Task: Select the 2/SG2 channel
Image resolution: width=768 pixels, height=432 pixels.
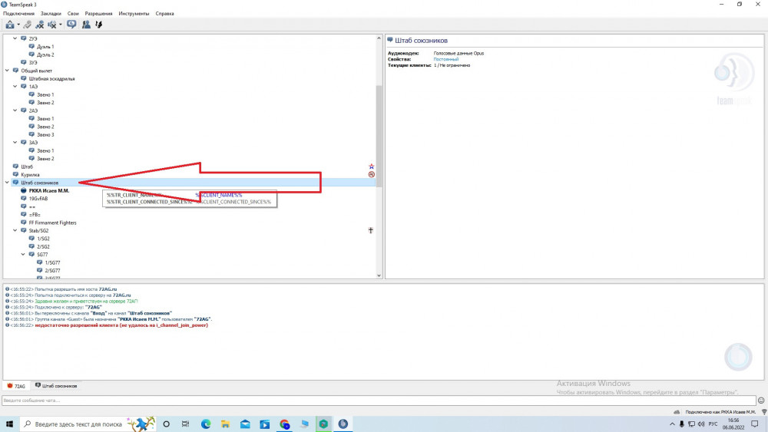Action: point(43,246)
